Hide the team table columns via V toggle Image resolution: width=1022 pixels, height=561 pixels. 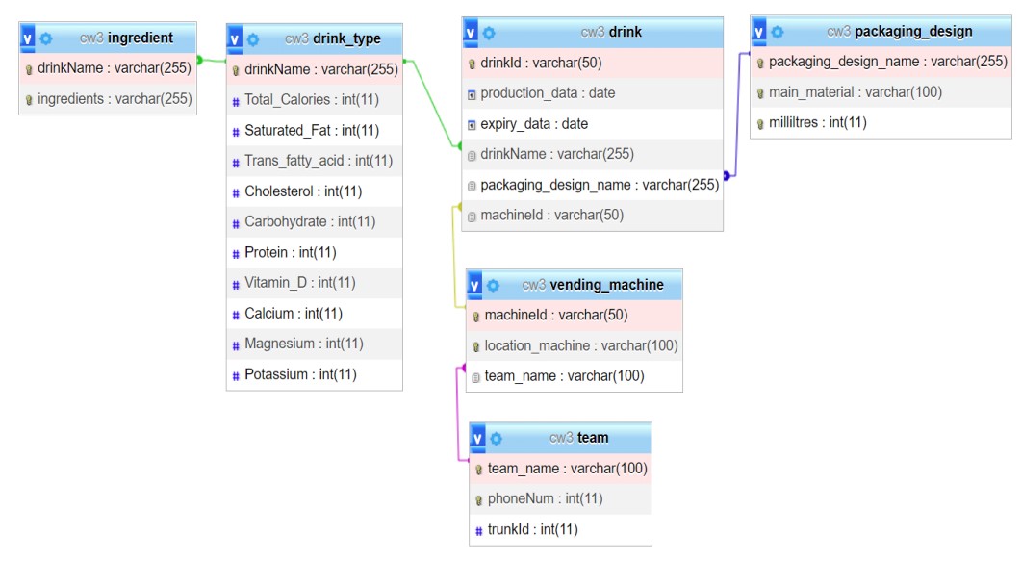point(477,438)
